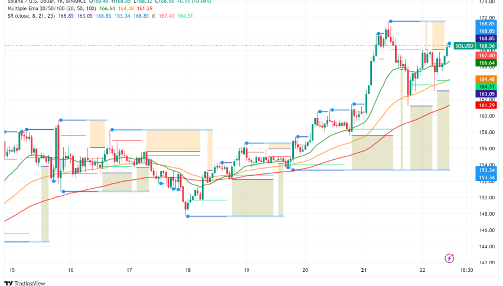Click the 158.00 tick on price scale

point(486,132)
